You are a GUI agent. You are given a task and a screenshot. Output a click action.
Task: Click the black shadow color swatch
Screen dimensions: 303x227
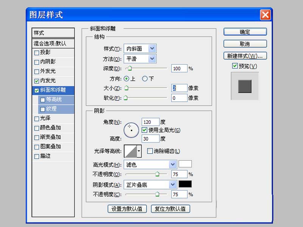tap(185, 184)
